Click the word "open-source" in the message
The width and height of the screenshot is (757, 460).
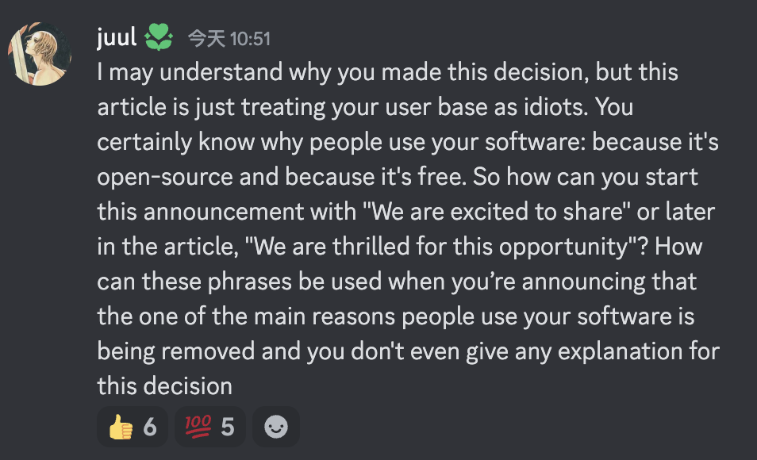(165, 177)
